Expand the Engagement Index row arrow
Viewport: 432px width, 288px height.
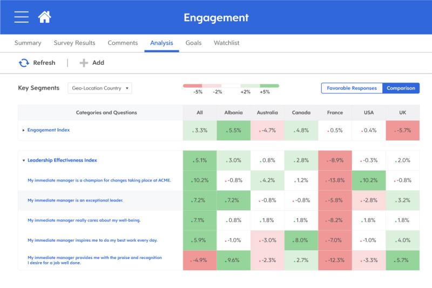click(x=23, y=130)
